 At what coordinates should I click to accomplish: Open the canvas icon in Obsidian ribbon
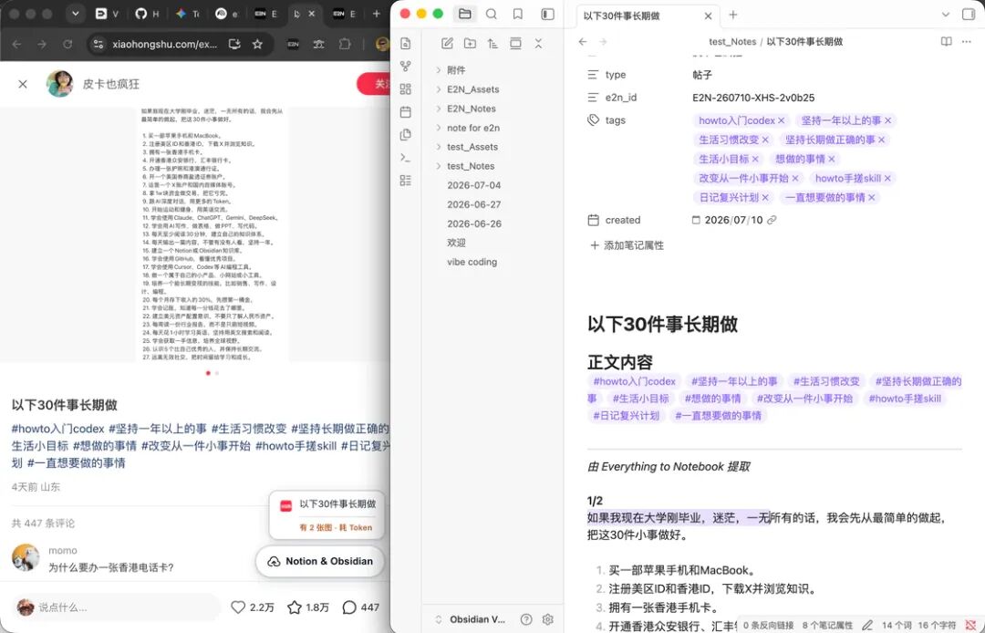406,89
